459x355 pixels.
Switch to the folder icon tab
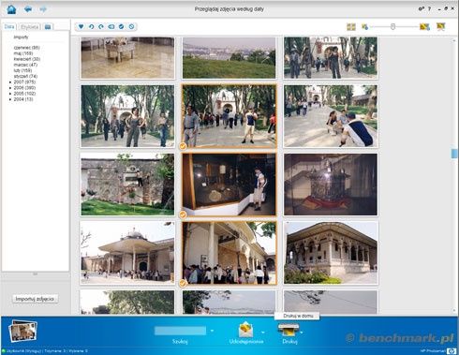(x=48, y=27)
